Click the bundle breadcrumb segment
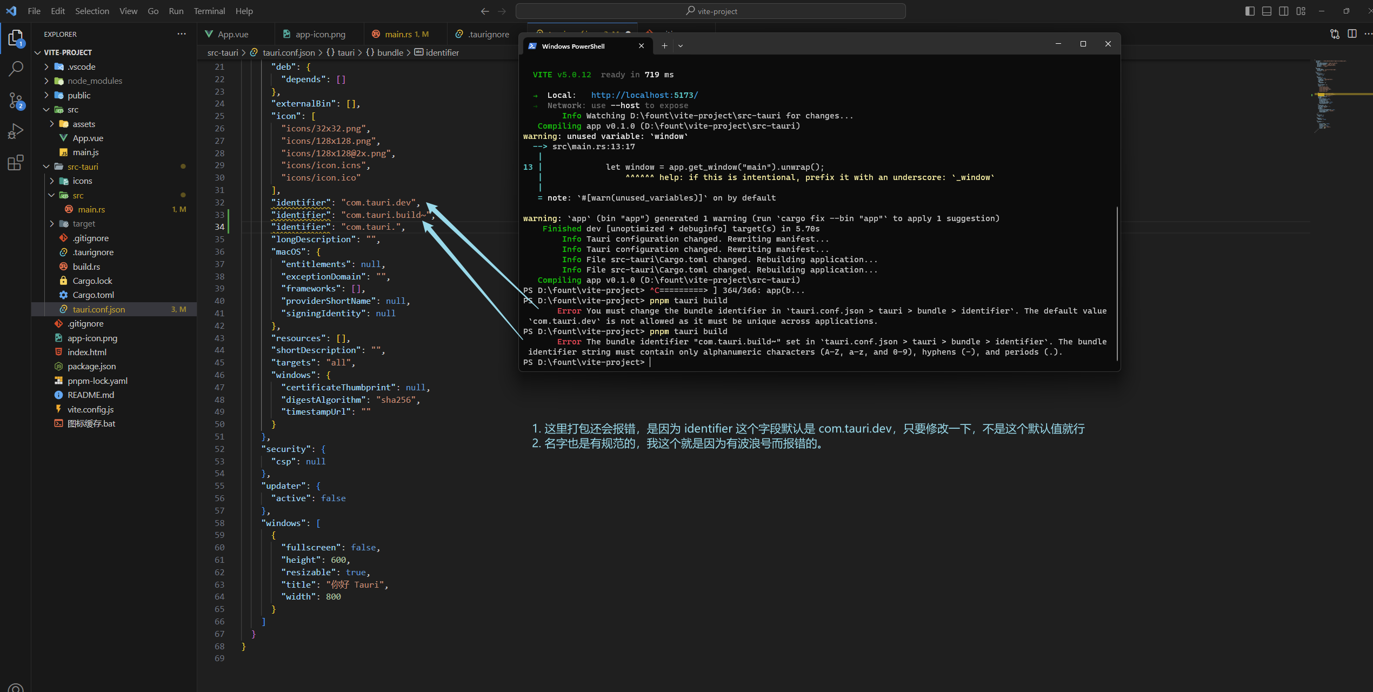 coord(390,52)
